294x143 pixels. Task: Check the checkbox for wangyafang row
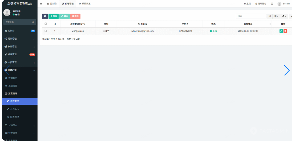click(x=46, y=31)
